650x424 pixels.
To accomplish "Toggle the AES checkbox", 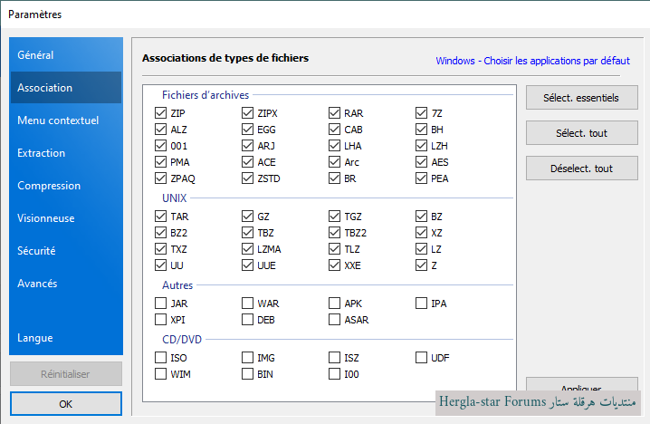I will point(421,162).
